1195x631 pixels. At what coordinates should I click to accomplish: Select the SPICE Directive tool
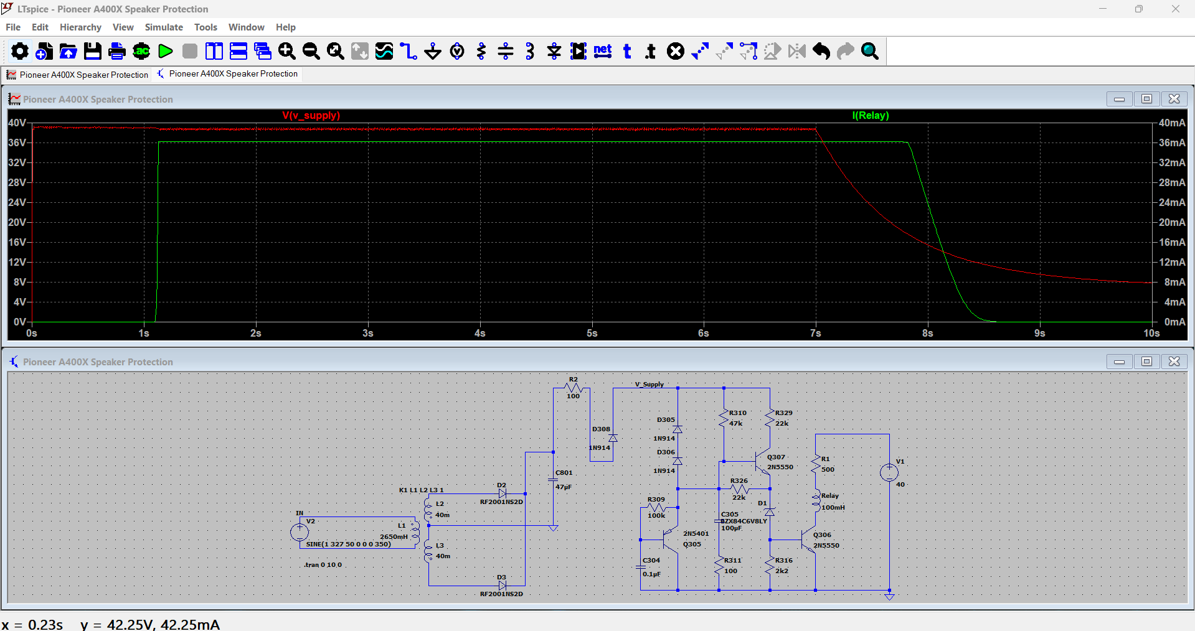point(651,51)
